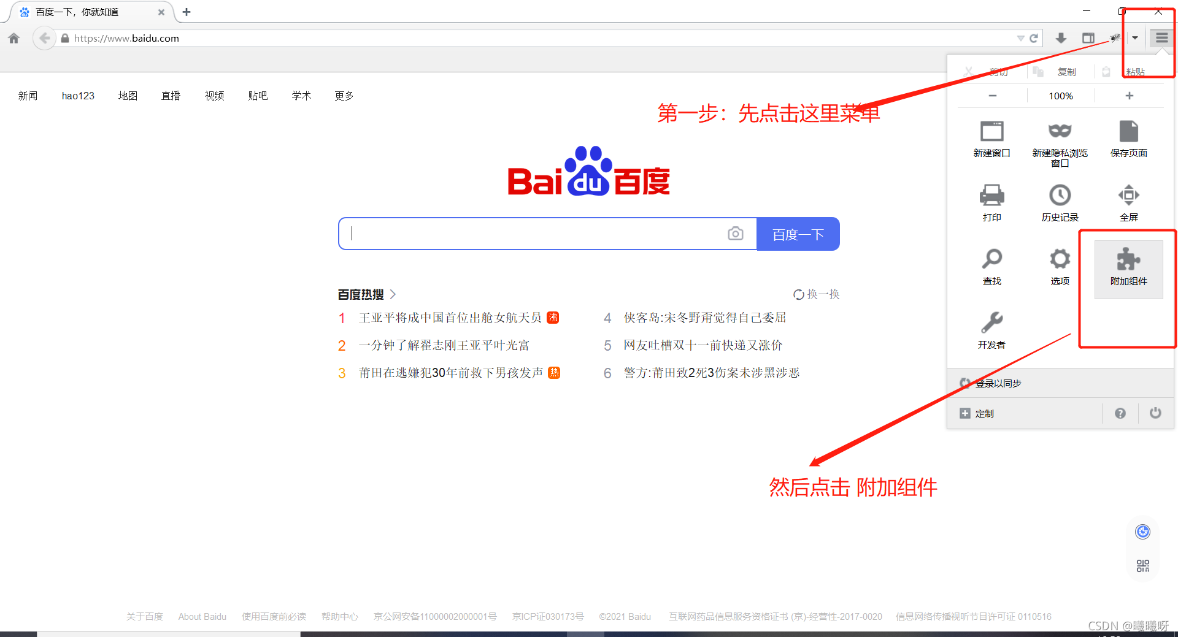Open 京ICP证030173号 footer link
The image size is (1178, 637).
[548, 616]
